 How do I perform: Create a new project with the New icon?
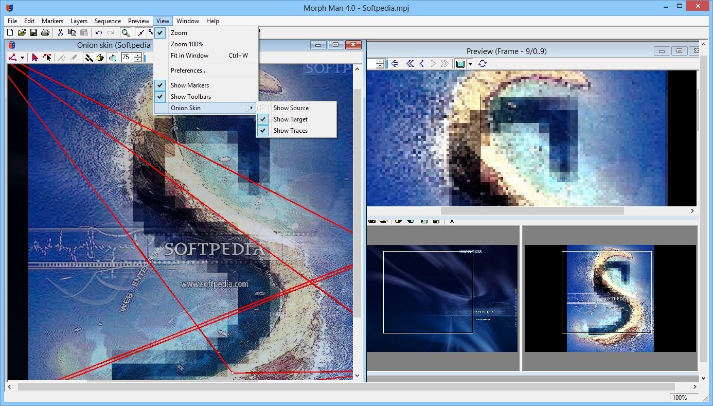tap(10, 32)
